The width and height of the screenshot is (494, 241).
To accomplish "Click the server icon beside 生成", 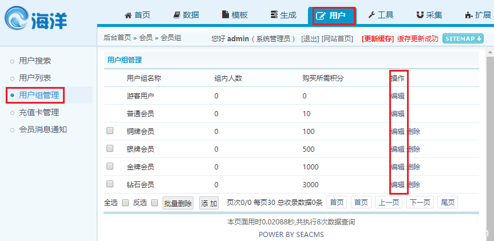I will point(274,15).
